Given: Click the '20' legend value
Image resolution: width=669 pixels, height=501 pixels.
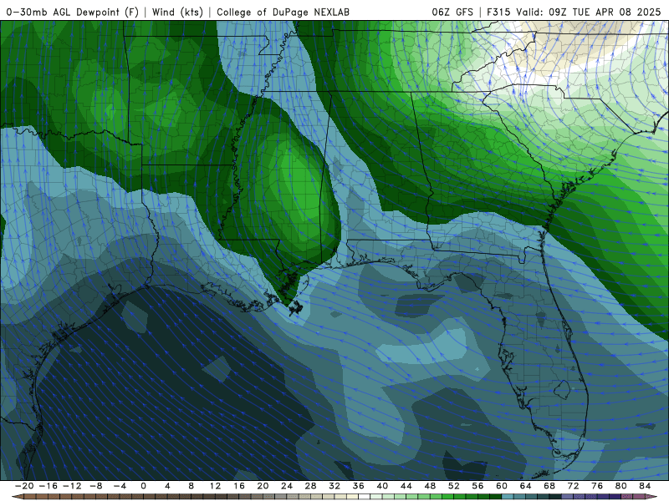Looking at the screenshot, I should pos(263,486).
